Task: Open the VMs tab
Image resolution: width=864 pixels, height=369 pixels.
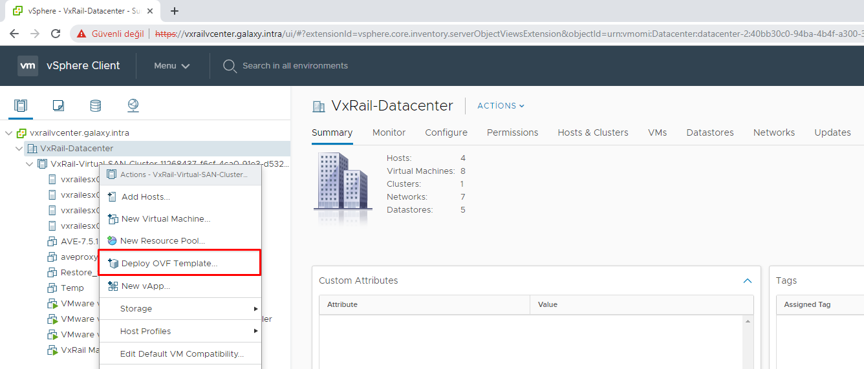Action: coord(657,132)
